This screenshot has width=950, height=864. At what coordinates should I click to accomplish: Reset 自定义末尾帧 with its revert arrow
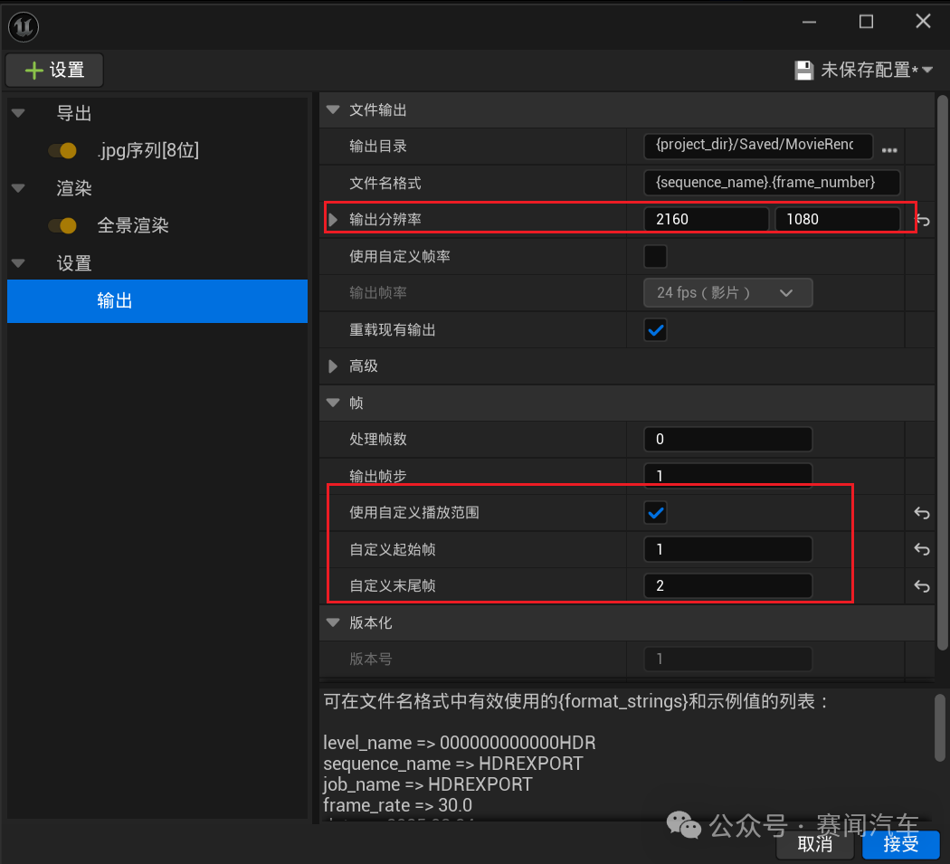(921, 586)
